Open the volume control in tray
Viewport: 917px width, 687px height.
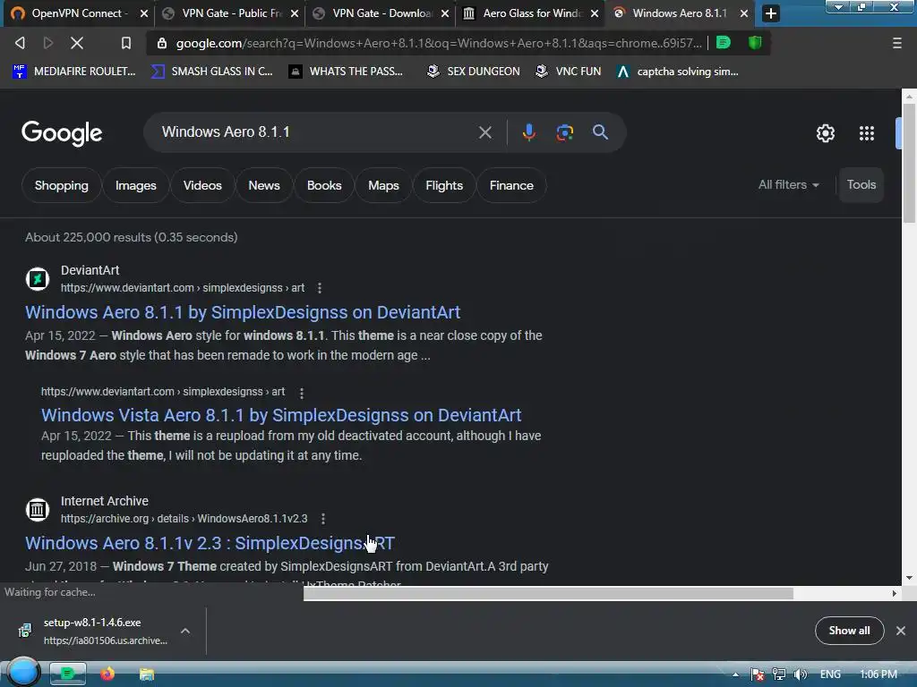[800, 674]
